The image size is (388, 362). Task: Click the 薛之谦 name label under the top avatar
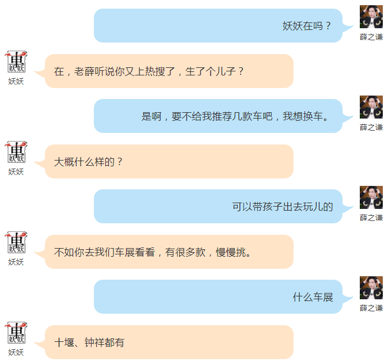(371, 37)
